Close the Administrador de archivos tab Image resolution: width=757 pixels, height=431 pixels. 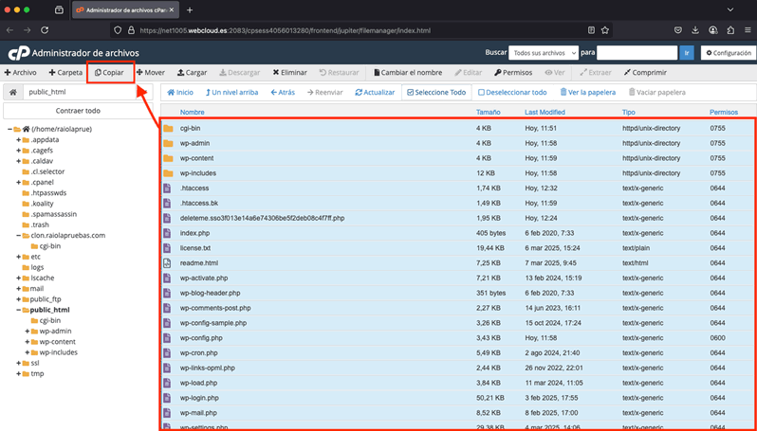click(x=172, y=9)
